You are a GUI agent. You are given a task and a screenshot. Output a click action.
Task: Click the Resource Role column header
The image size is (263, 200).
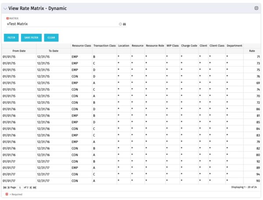click(x=155, y=46)
